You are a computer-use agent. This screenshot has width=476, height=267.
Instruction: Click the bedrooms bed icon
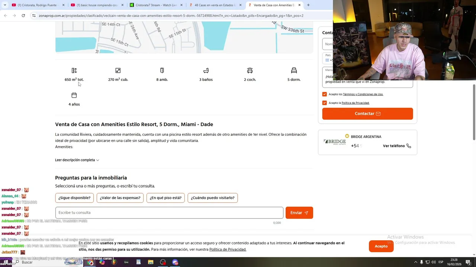pos(294,70)
